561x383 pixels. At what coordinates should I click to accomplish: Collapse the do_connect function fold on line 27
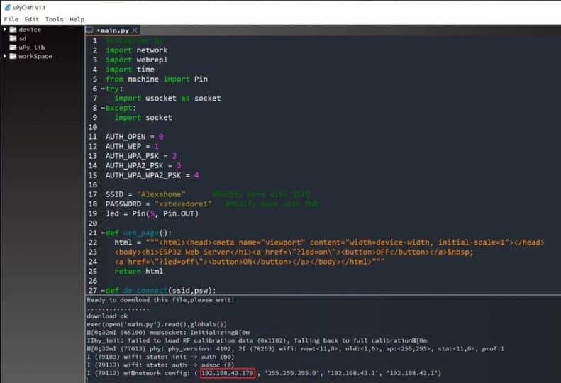tap(103, 290)
